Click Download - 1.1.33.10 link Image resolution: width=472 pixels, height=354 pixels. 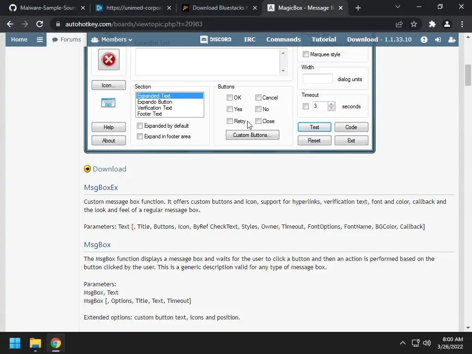coord(379,40)
